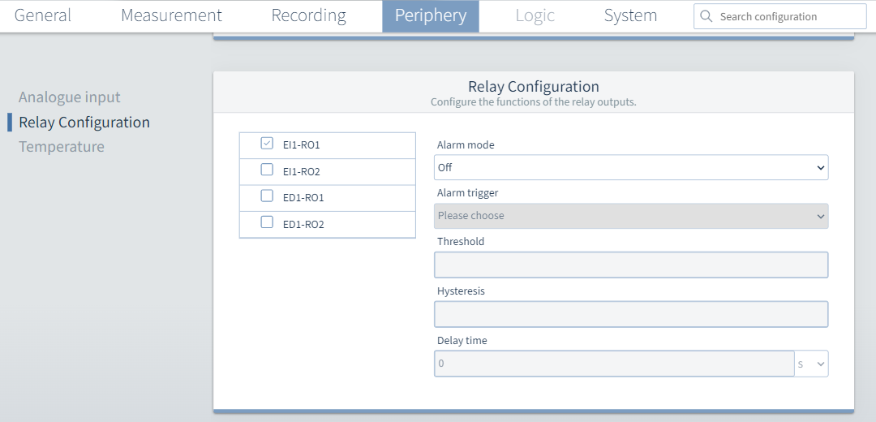This screenshot has height=422, width=876.
Task: Toggle the EI1-RO1 relay checkbox
Action: tap(267, 144)
